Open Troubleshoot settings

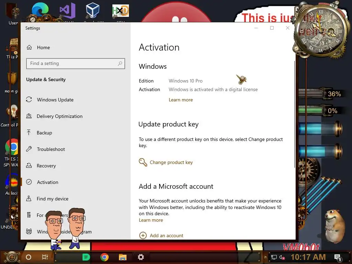coord(51,149)
